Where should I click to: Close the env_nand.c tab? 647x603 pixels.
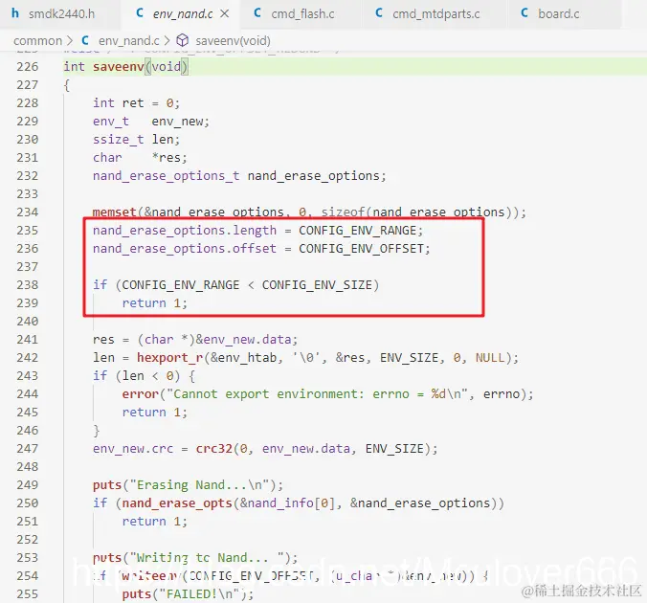tap(225, 14)
